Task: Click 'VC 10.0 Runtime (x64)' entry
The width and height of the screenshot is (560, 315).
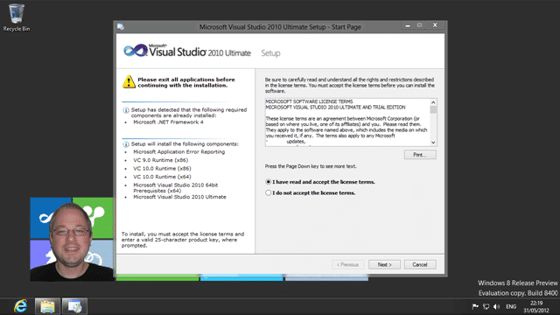Action: (162, 177)
